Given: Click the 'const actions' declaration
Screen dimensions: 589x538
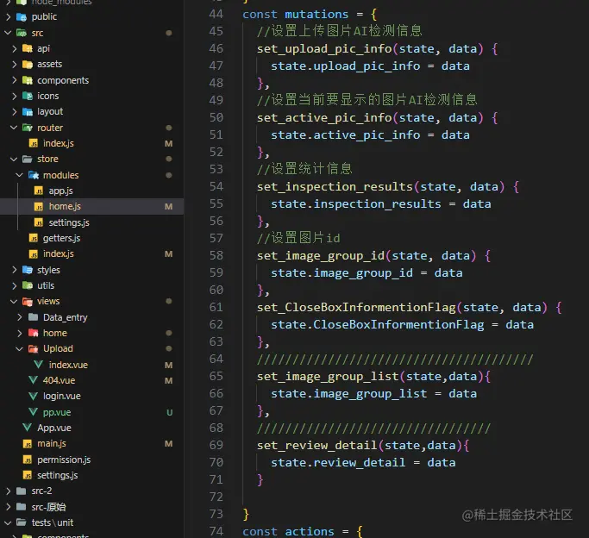Looking at the screenshot, I should pos(289,532).
